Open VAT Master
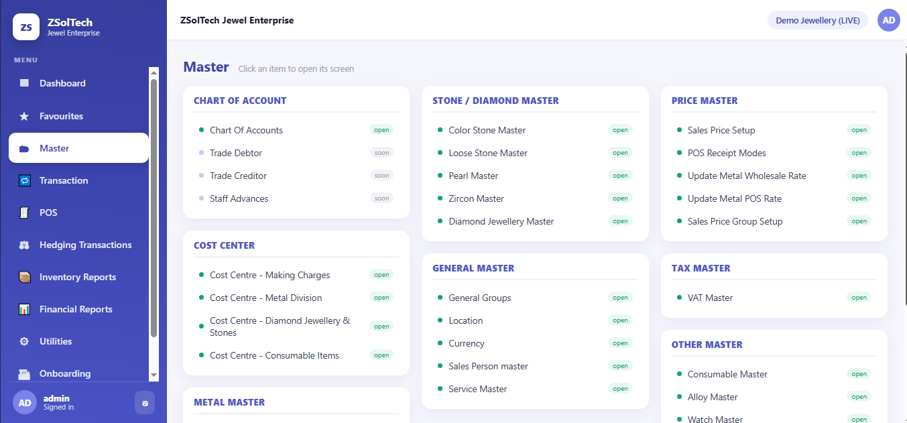The image size is (907, 423). pyautogui.click(x=774, y=298)
